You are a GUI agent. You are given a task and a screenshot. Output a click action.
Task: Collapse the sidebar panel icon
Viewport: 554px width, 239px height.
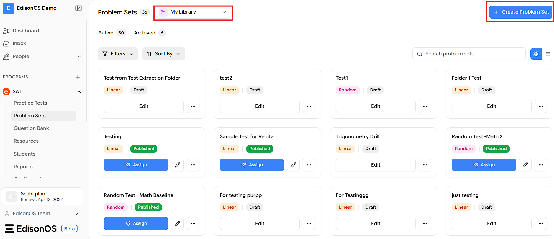tap(78, 8)
